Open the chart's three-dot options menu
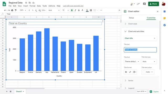168x94 pixels. [103, 21]
